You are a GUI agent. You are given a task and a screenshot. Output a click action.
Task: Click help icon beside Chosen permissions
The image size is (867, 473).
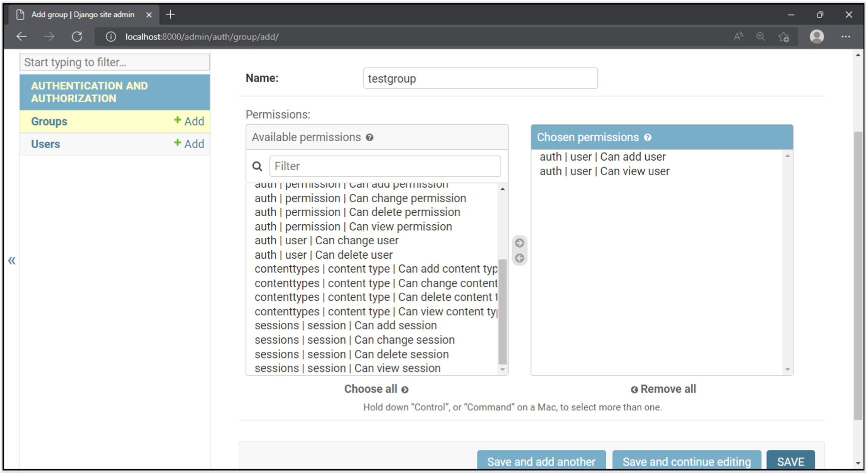(648, 138)
